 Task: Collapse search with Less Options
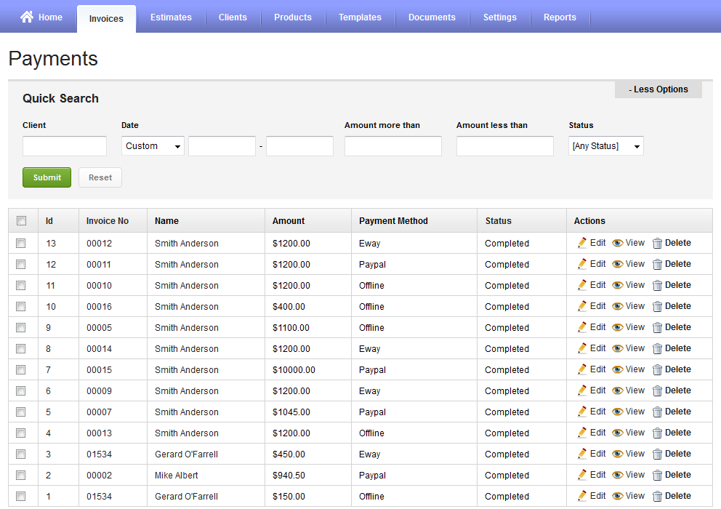pyautogui.click(x=658, y=89)
